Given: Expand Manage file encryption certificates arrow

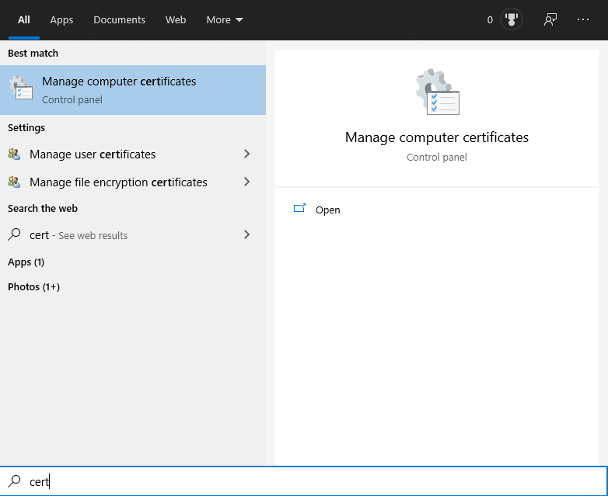Looking at the screenshot, I should [246, 182].
